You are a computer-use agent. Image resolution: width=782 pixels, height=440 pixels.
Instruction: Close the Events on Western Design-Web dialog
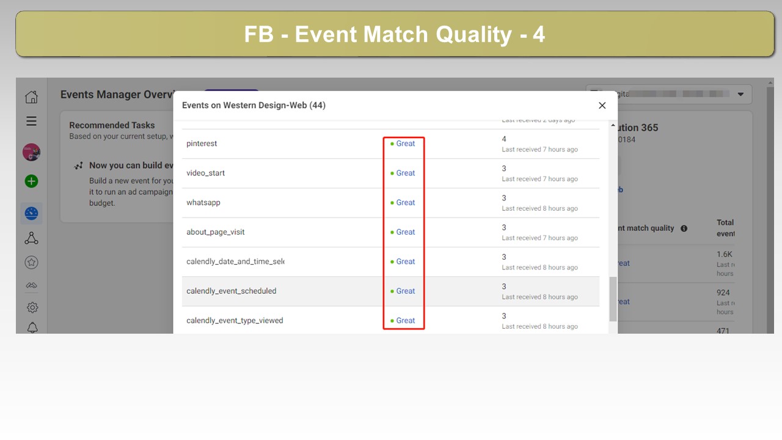click(x=602, y=106)
